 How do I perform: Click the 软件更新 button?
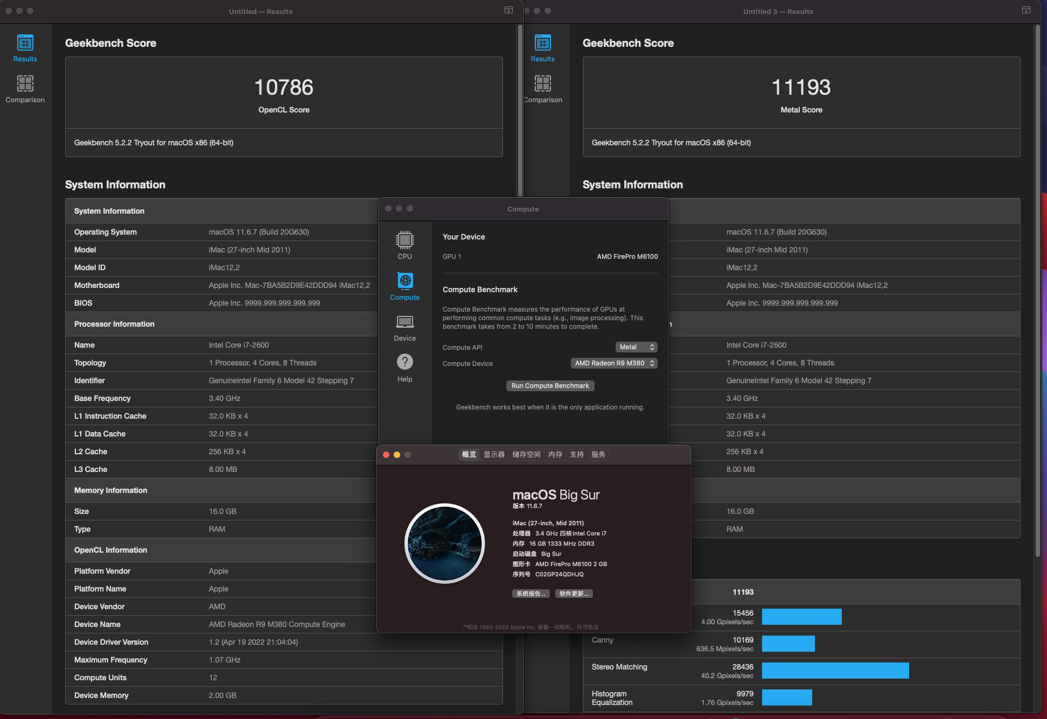click(574, 594)
